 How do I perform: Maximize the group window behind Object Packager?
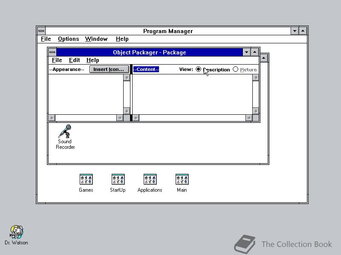(264, 58)
